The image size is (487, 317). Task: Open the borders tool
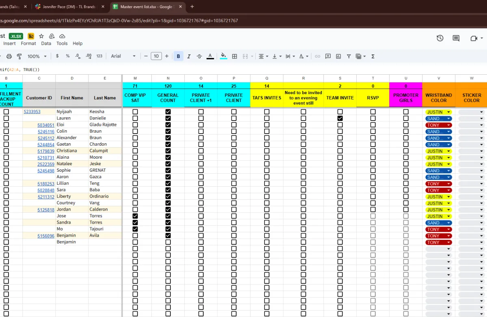(235, 56)
